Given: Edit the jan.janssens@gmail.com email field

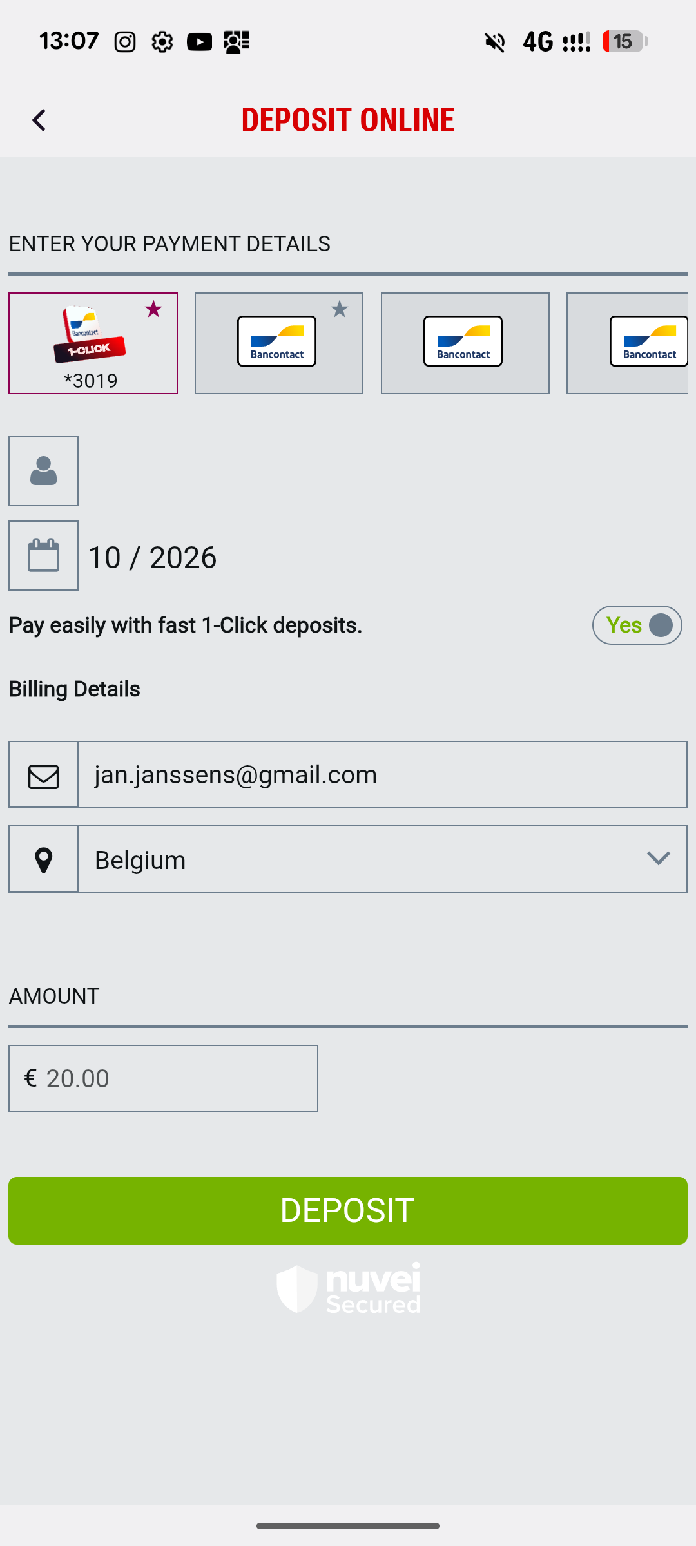Looking at the screenshot, I should 382,775.
